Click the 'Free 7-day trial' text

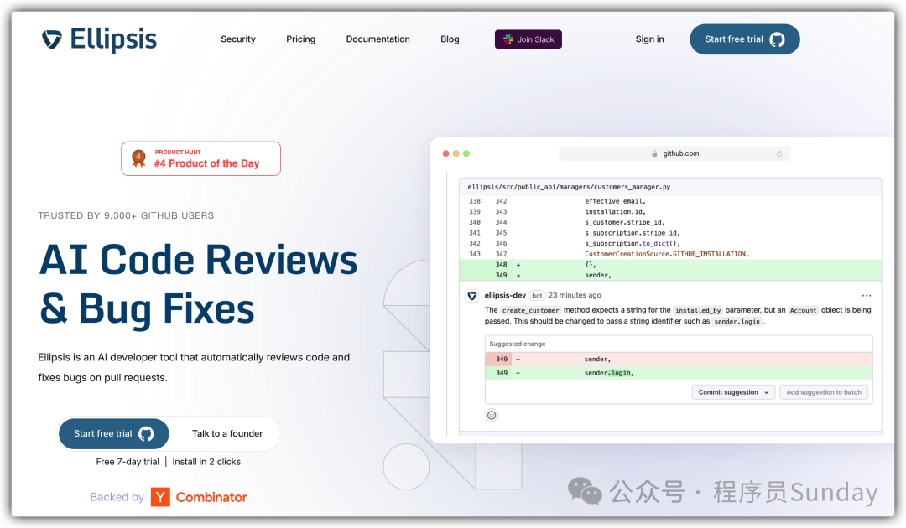[x=128, y=462]
